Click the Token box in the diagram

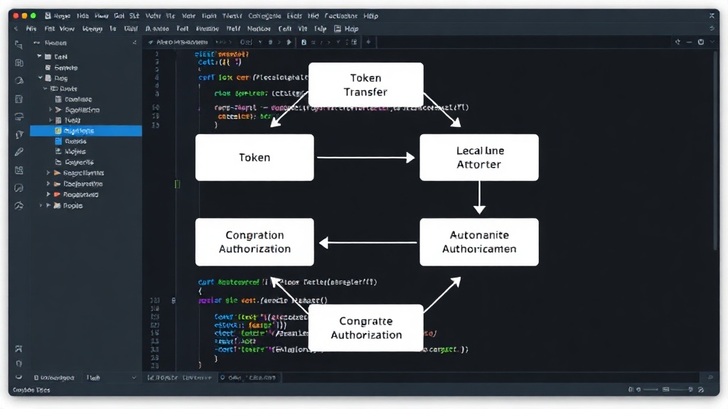255,158
